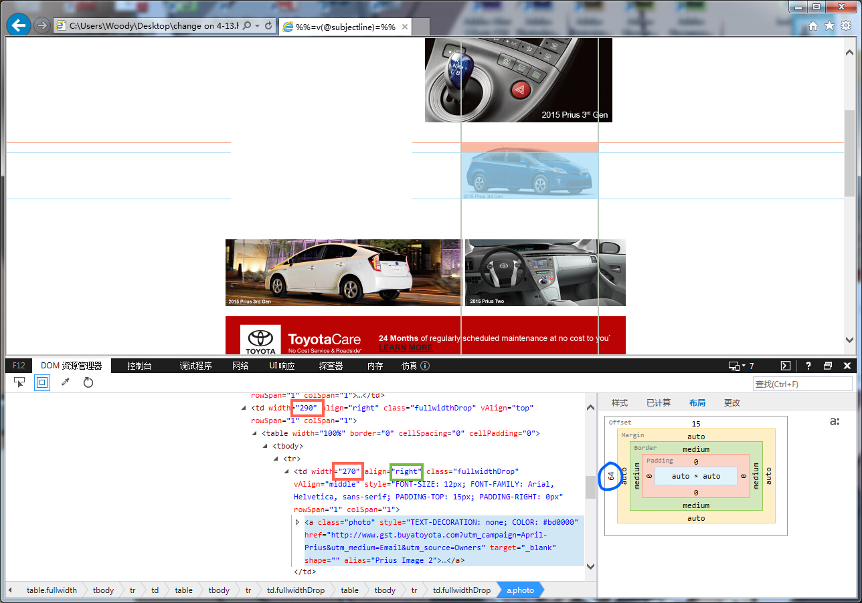Collapse the td width=290 node
The width and height of the screenshot is (862, 603).
tap(244, 408)
